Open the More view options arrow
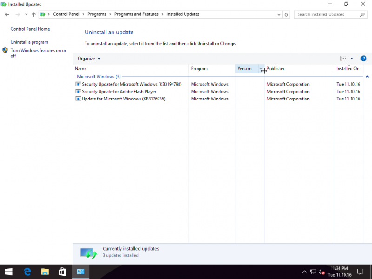 [x=352, y=59]
